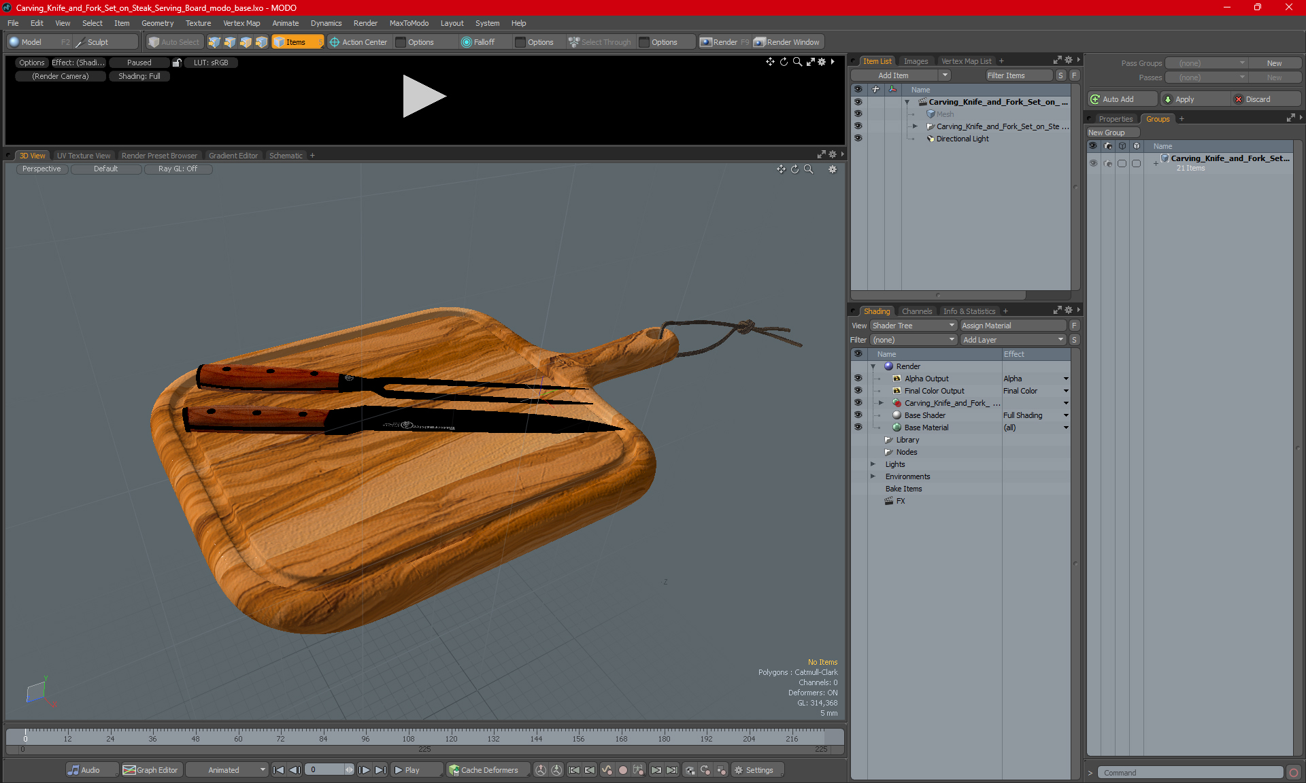Image resolution: width=1306 pixels, height=783 pixels.
Task: Expand the Carving_Knife_and_Fork_Set_on_Ste folder item
Action: (915, 126)
